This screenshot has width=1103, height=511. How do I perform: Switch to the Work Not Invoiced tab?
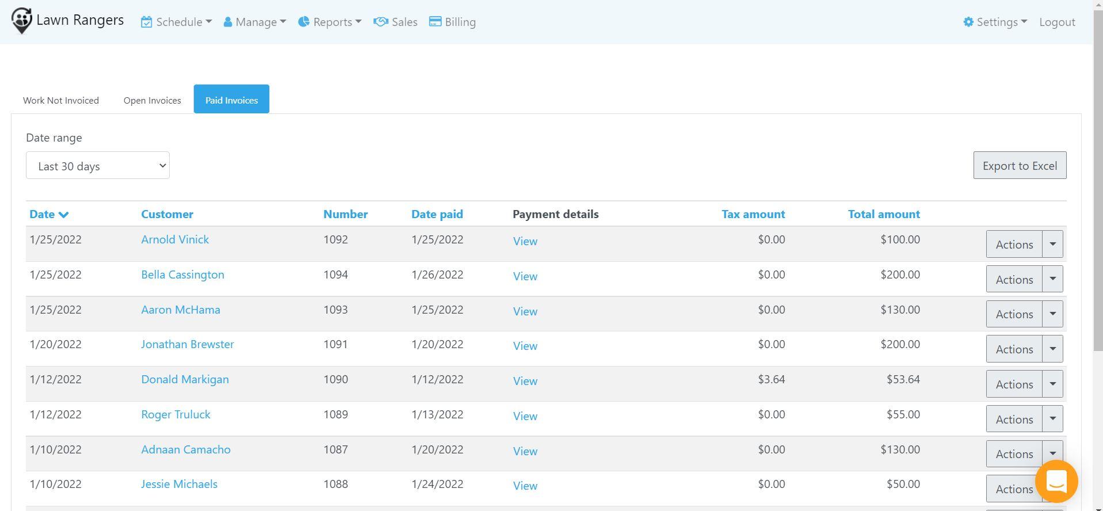[x=61, y=100]
